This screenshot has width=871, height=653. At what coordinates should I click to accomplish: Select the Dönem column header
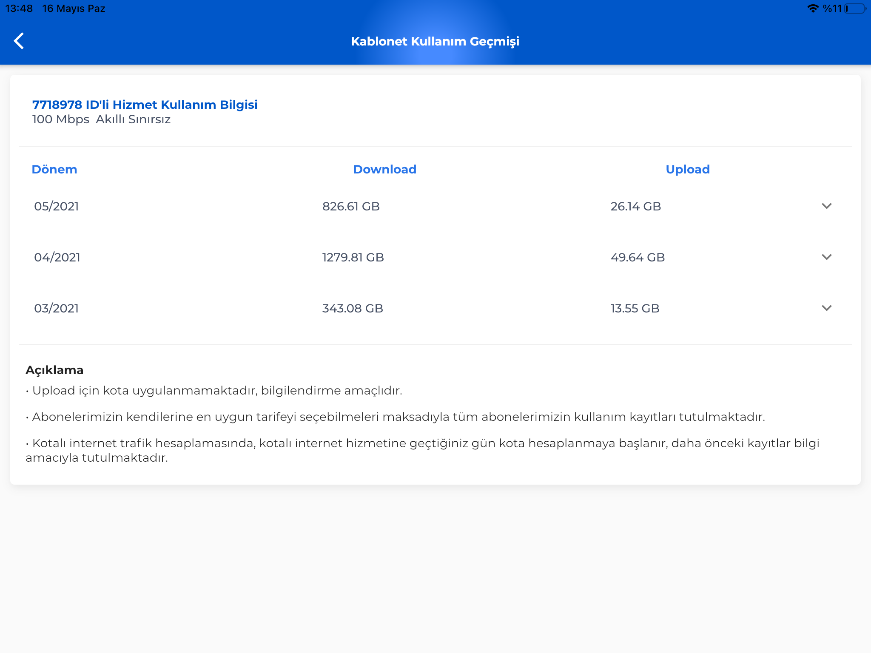tap(54, 169)
